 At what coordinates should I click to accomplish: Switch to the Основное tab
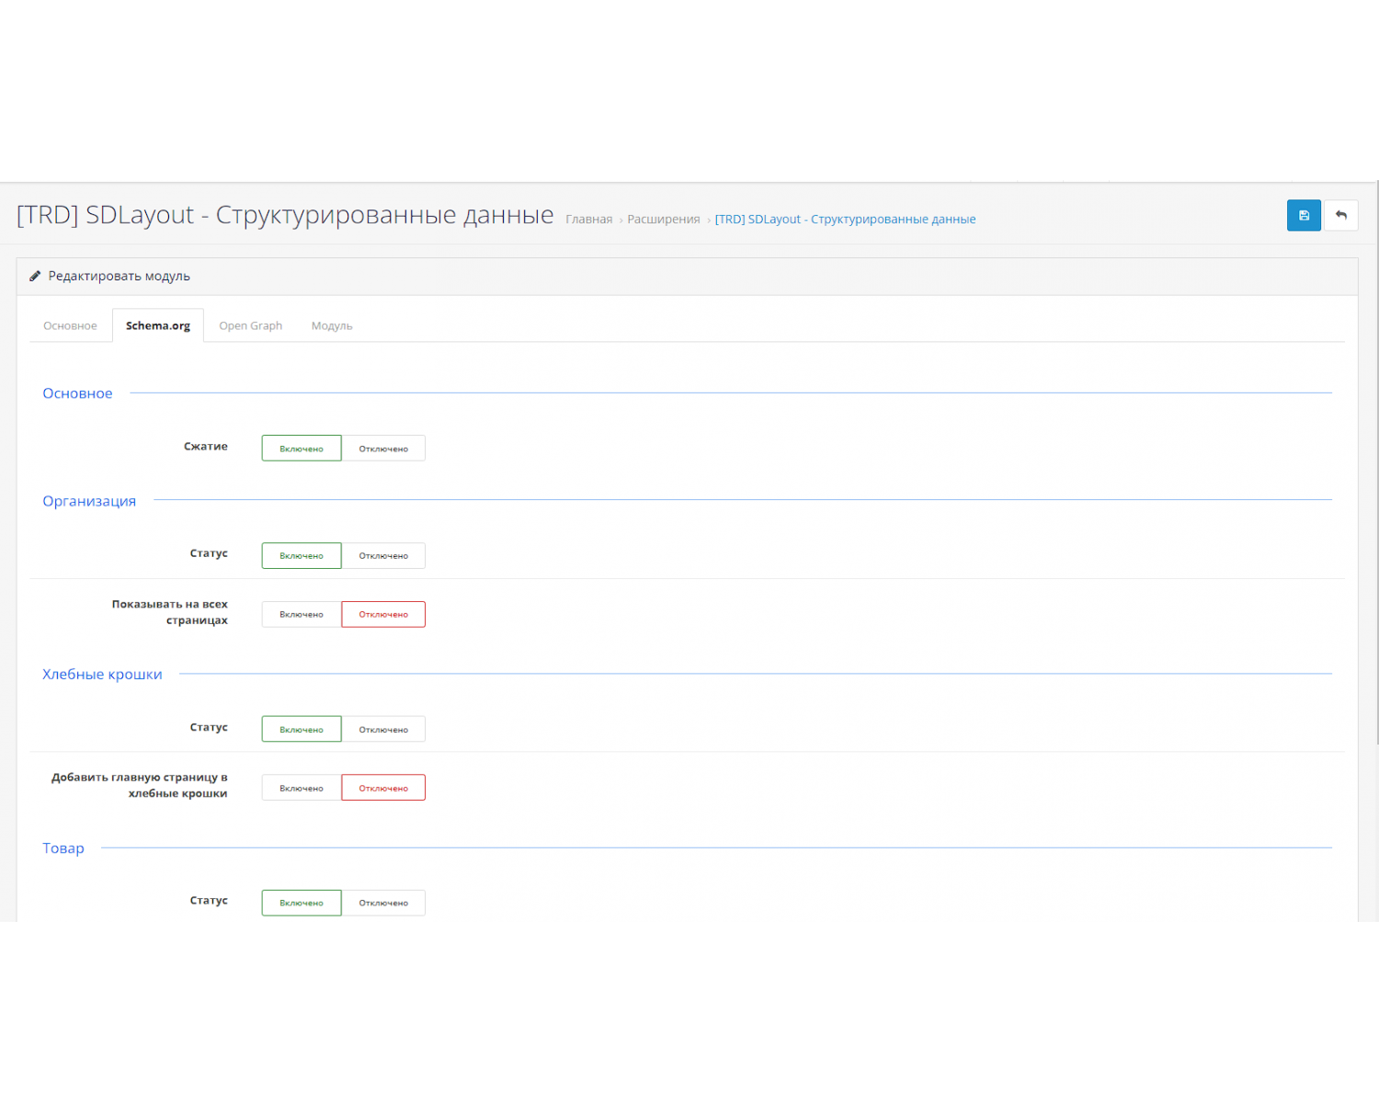pyautogui.click(x=69, y=325)
